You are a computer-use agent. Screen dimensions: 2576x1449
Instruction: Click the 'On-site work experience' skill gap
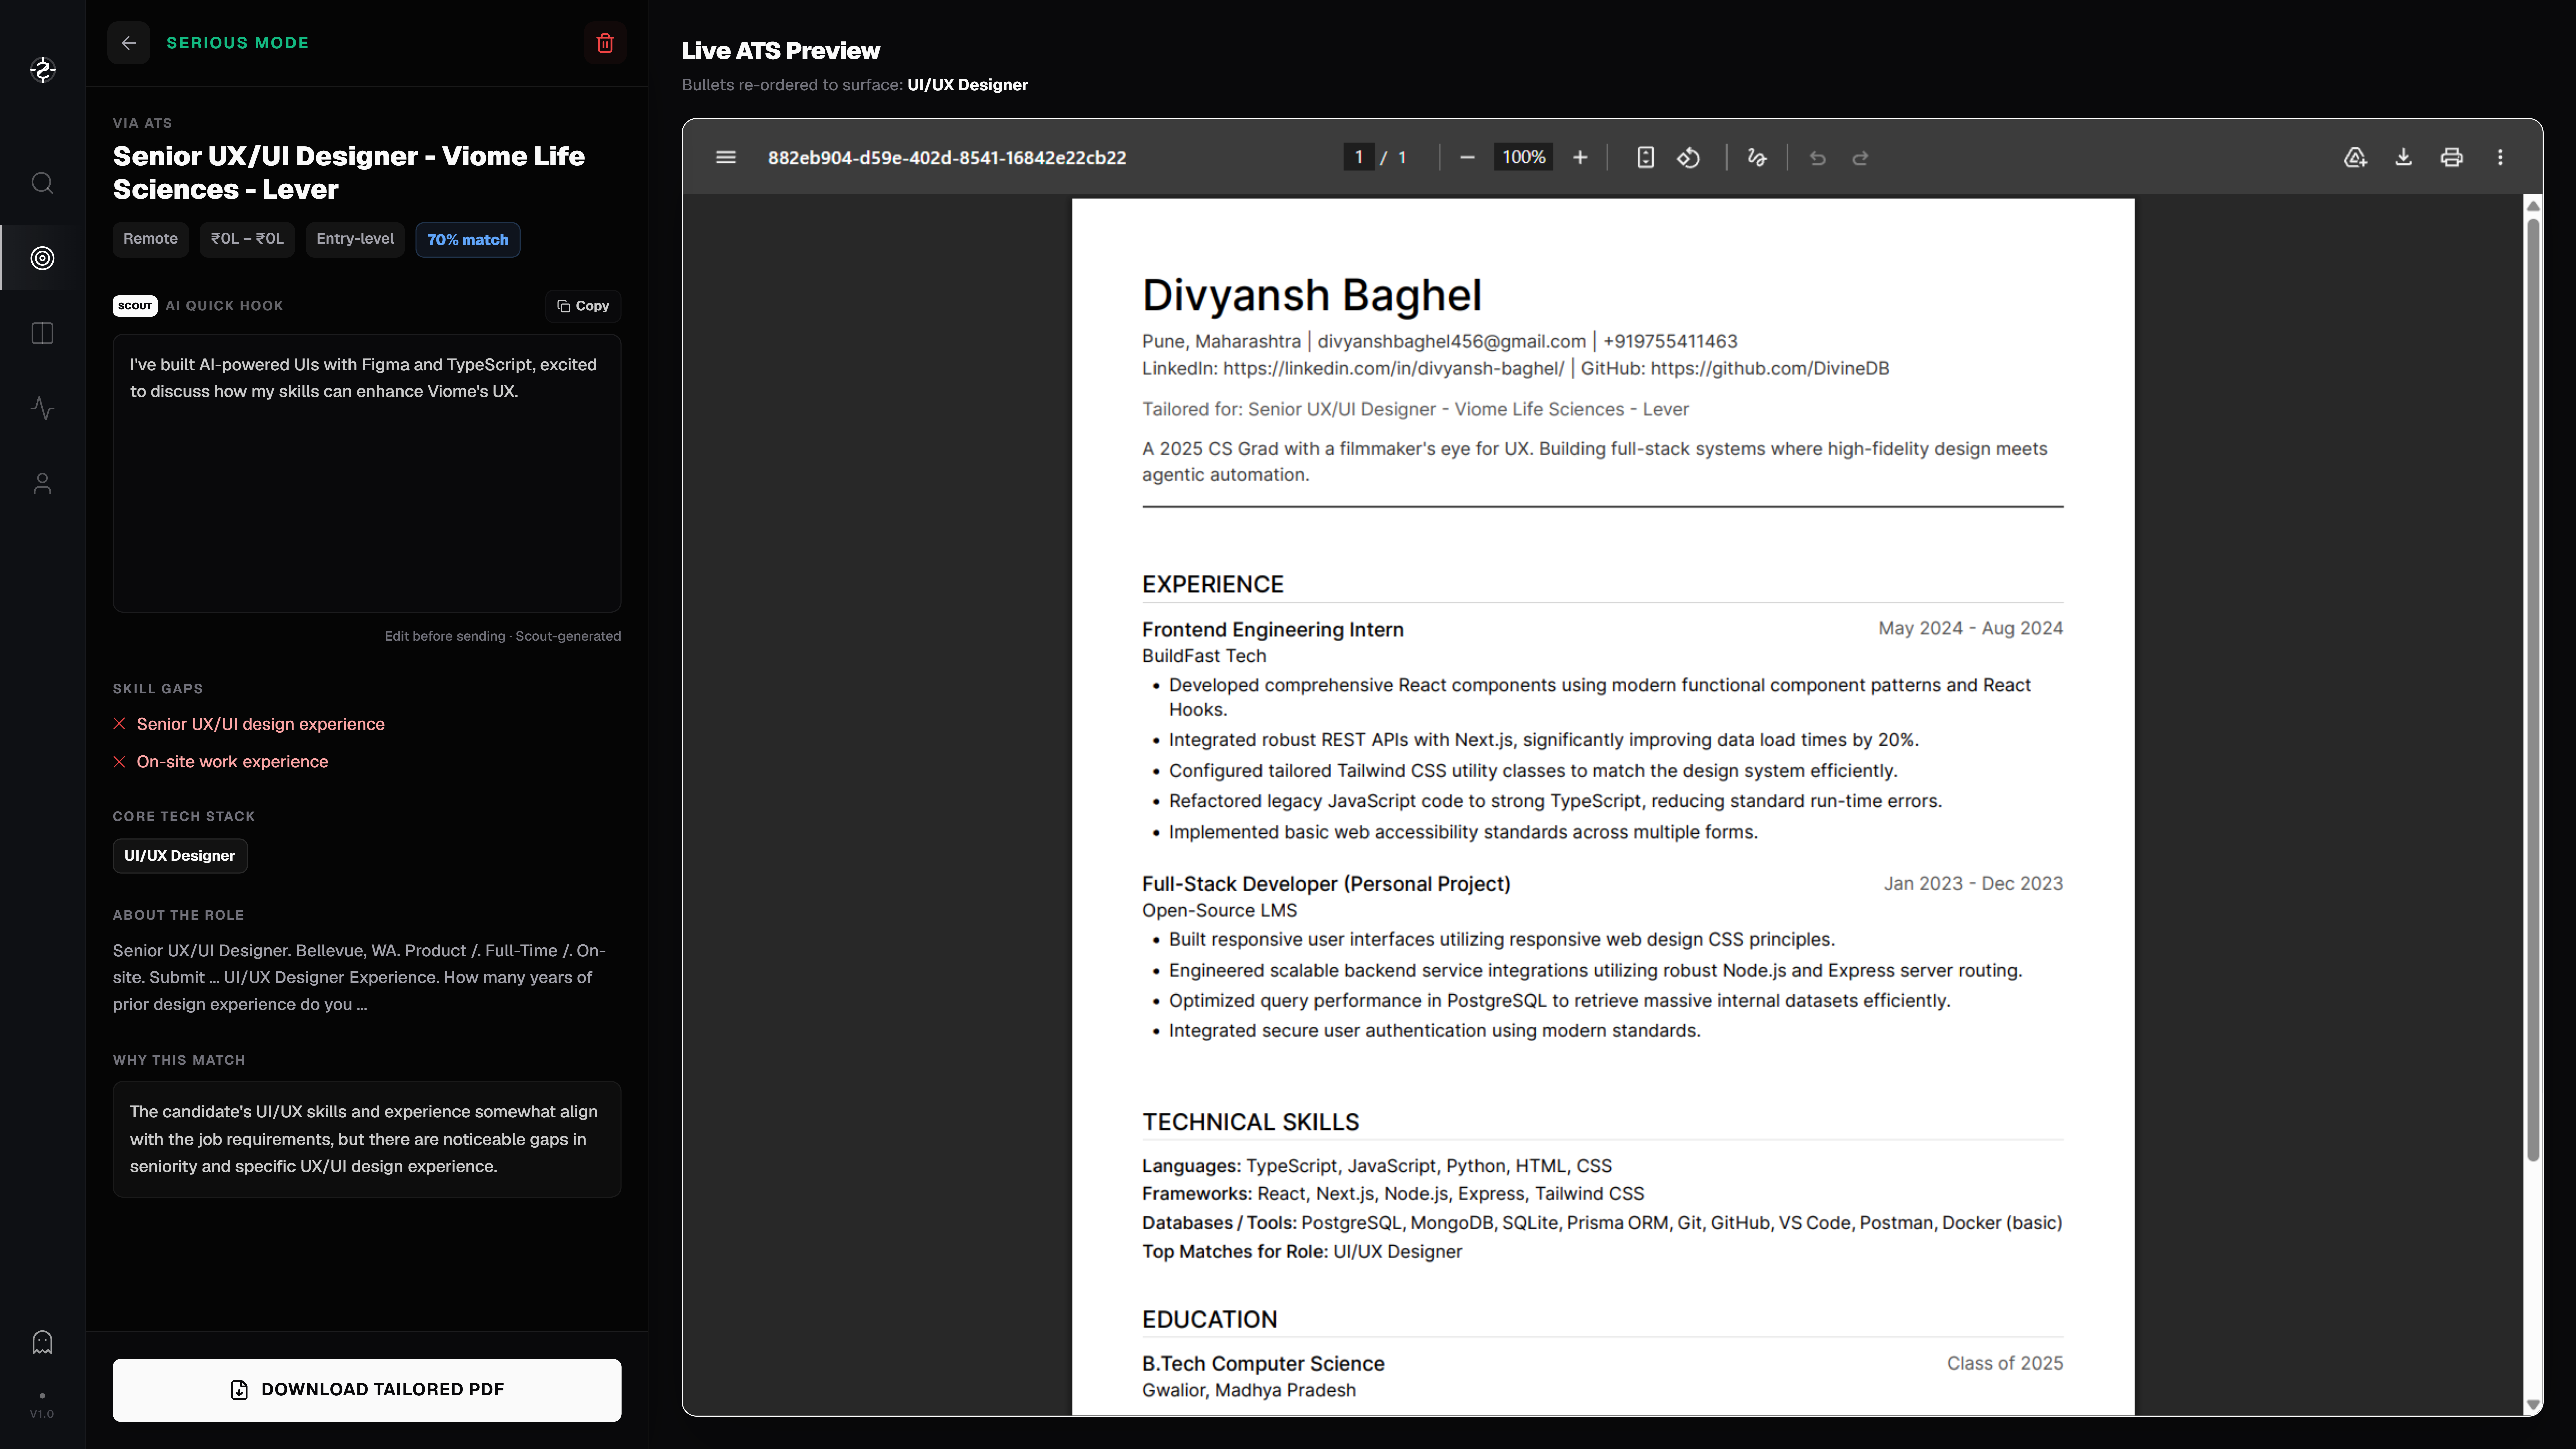[x=232, y=762]
